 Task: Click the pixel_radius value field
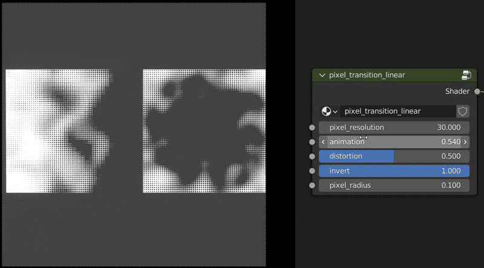394,185
